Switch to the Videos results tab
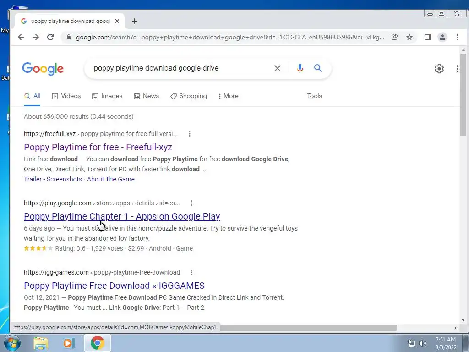469x352 pixels. 66,96
